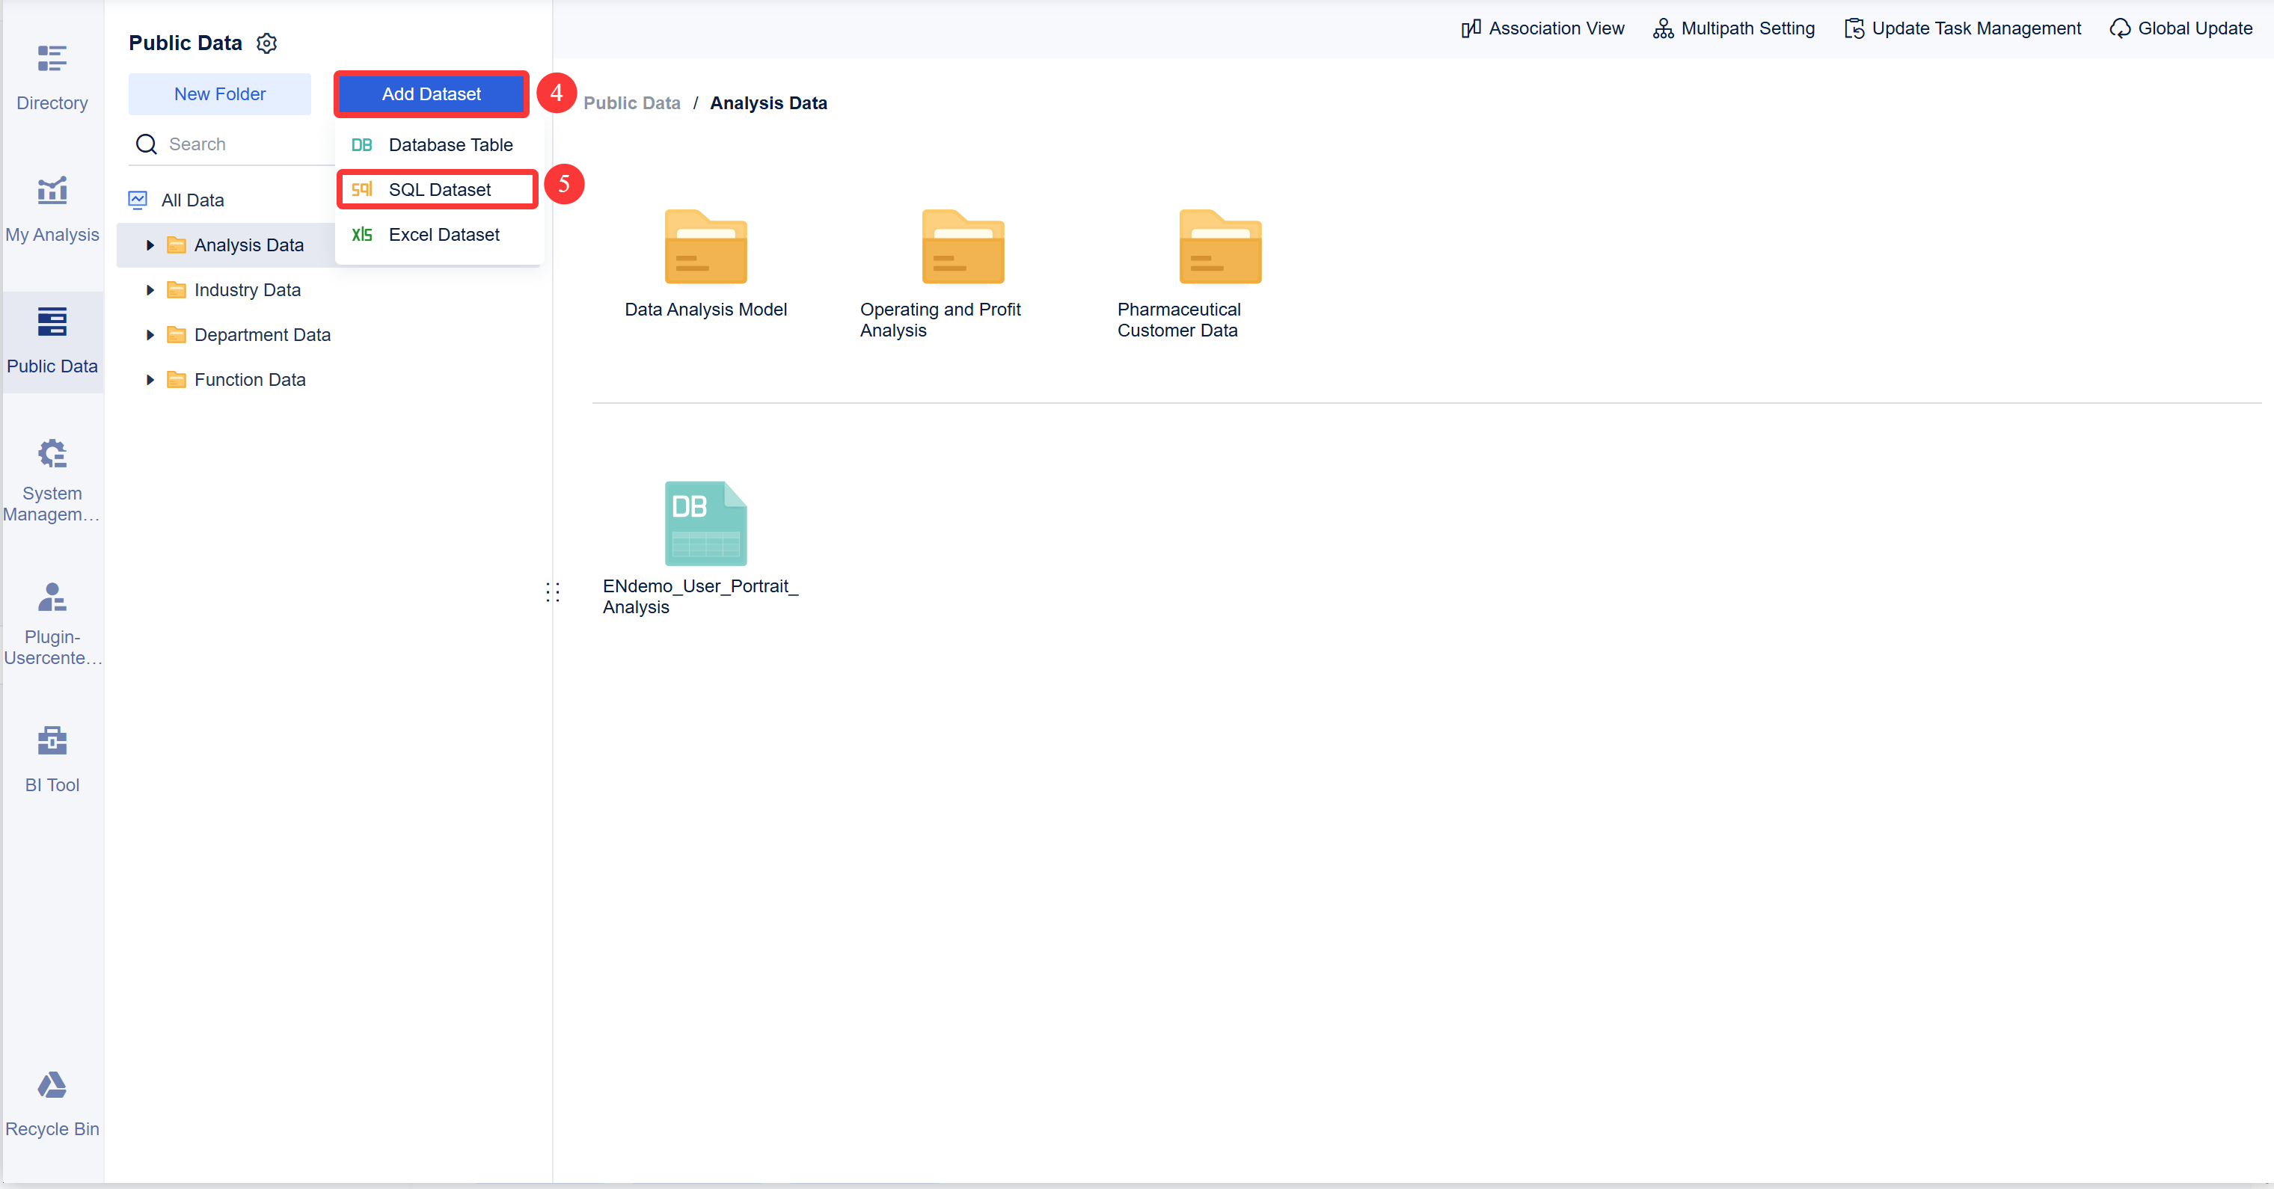Create a New Folder
This screenshot has height=1189, width=2274.
[219, 93]
